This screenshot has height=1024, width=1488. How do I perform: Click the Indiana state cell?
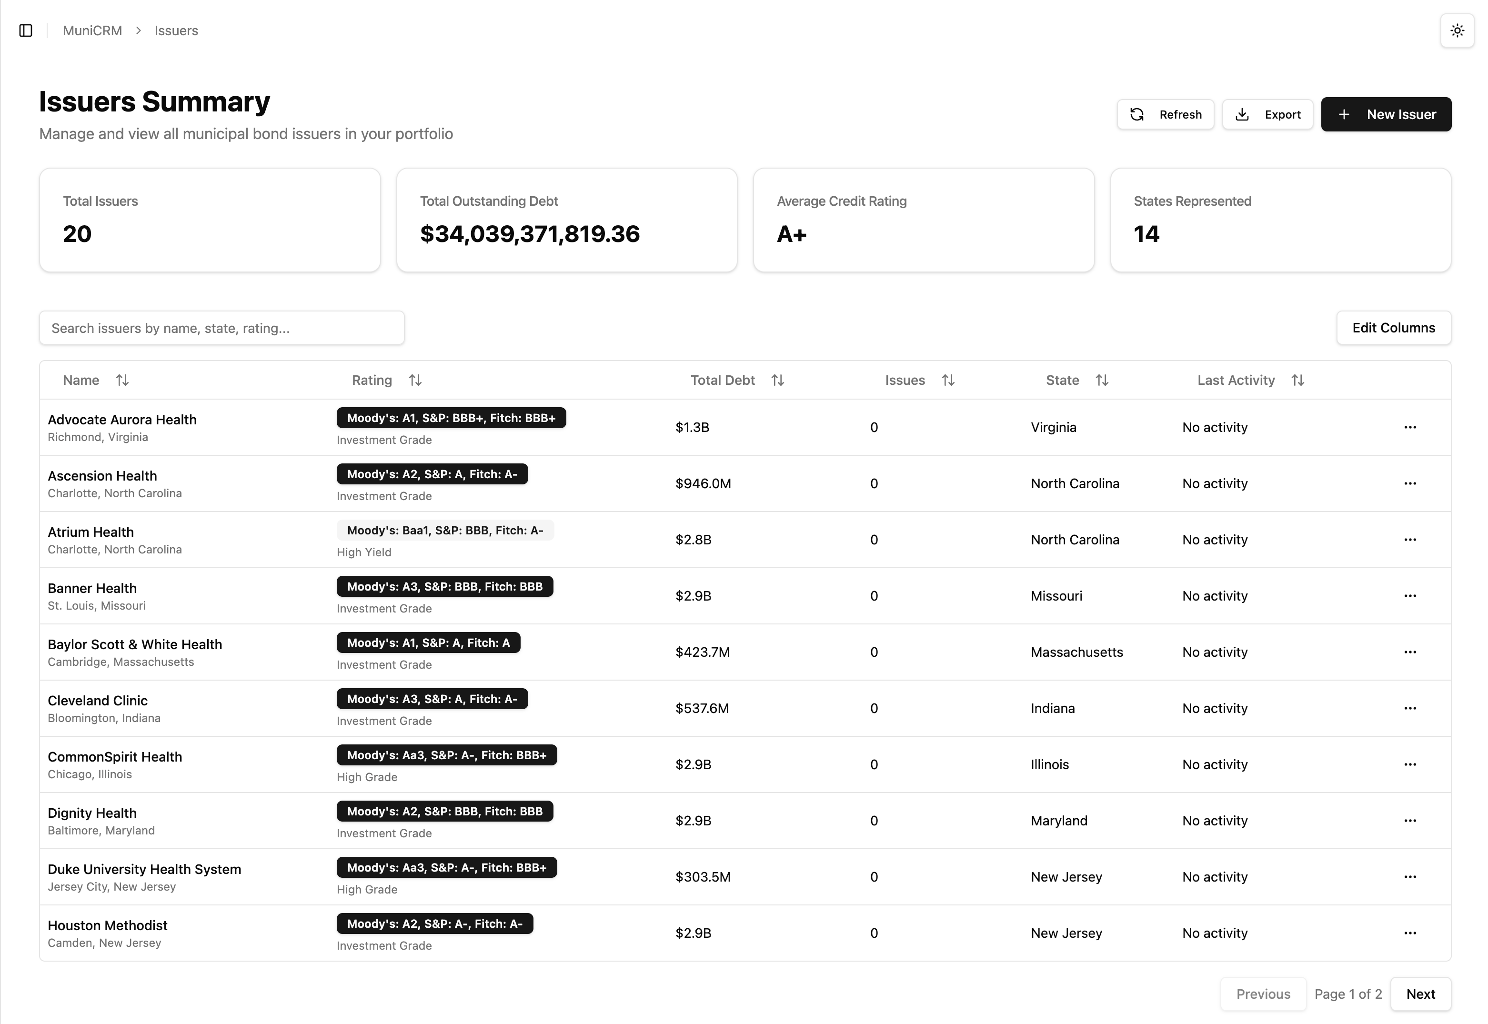coord(1053,708)
